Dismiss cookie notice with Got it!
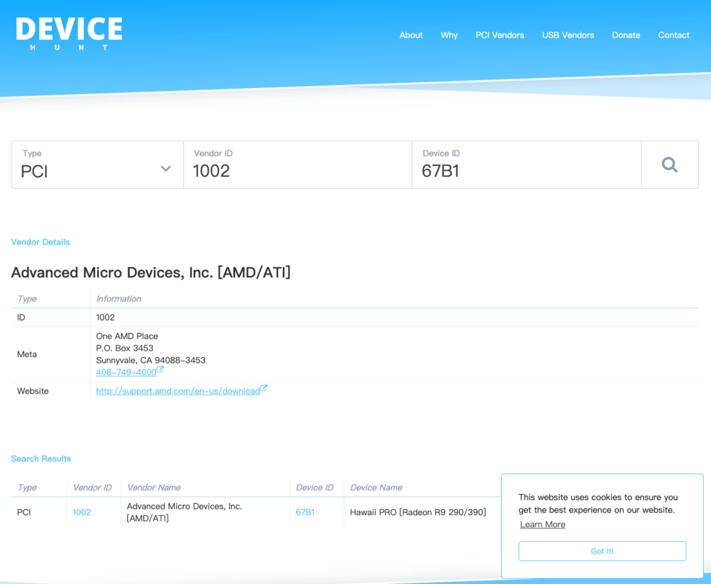 click(x=602, y=551)
